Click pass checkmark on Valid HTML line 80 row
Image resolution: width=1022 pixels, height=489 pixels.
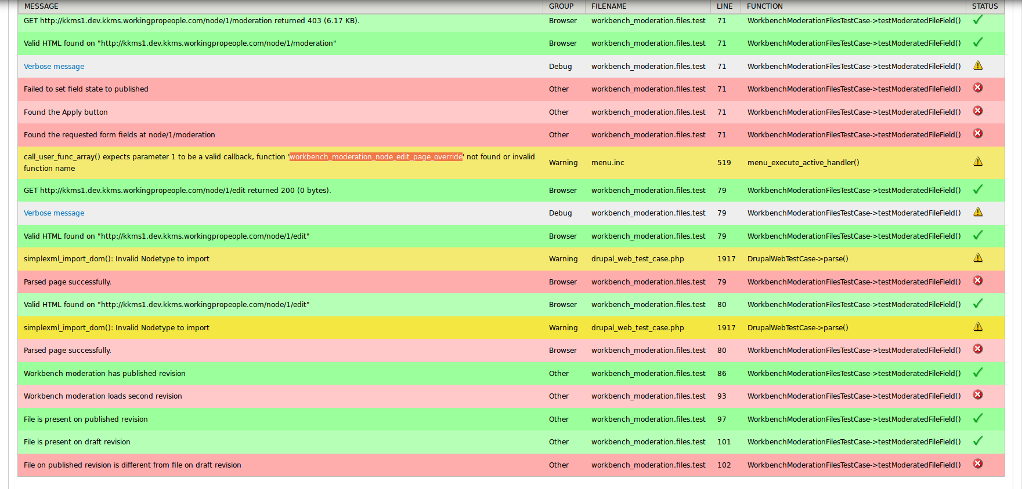tap(978, 304)
